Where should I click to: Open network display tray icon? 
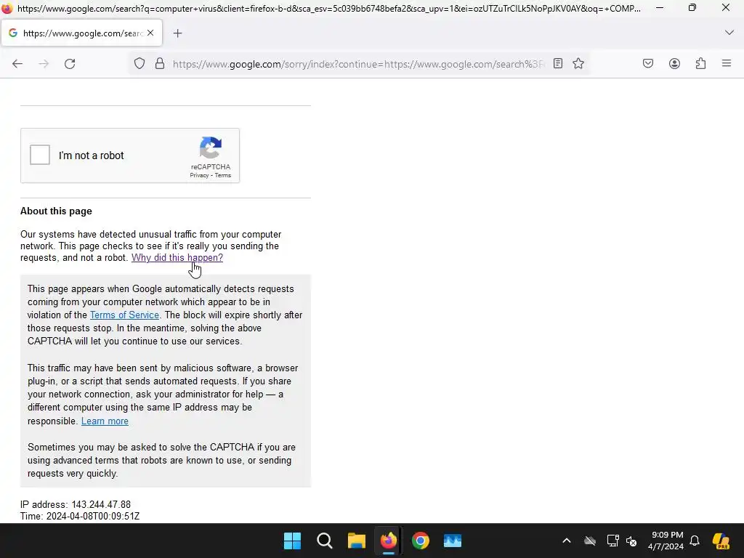(612, 541)
